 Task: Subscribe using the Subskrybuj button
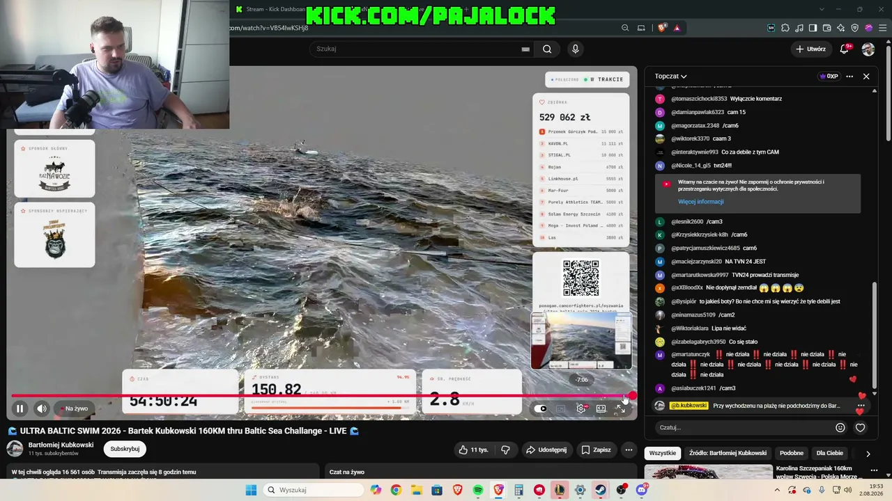click(x=125, y=449)
